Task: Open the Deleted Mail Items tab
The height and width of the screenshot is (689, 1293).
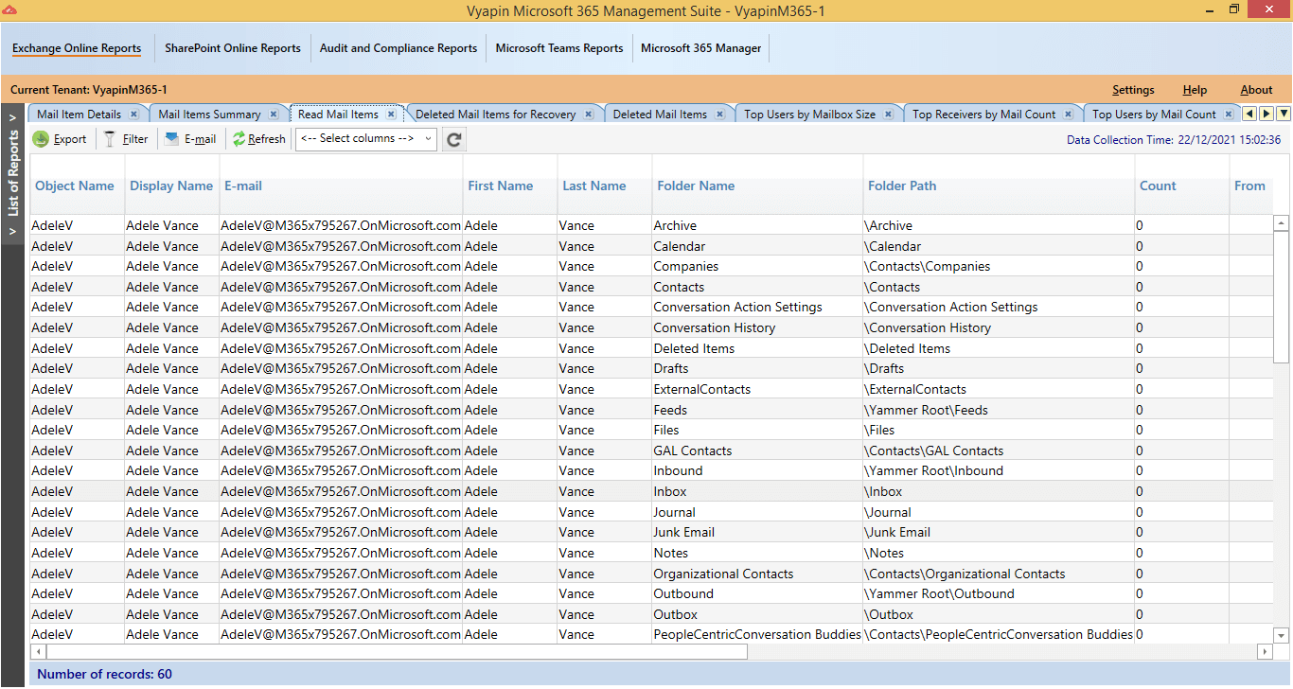Action: tap(660, 115)
